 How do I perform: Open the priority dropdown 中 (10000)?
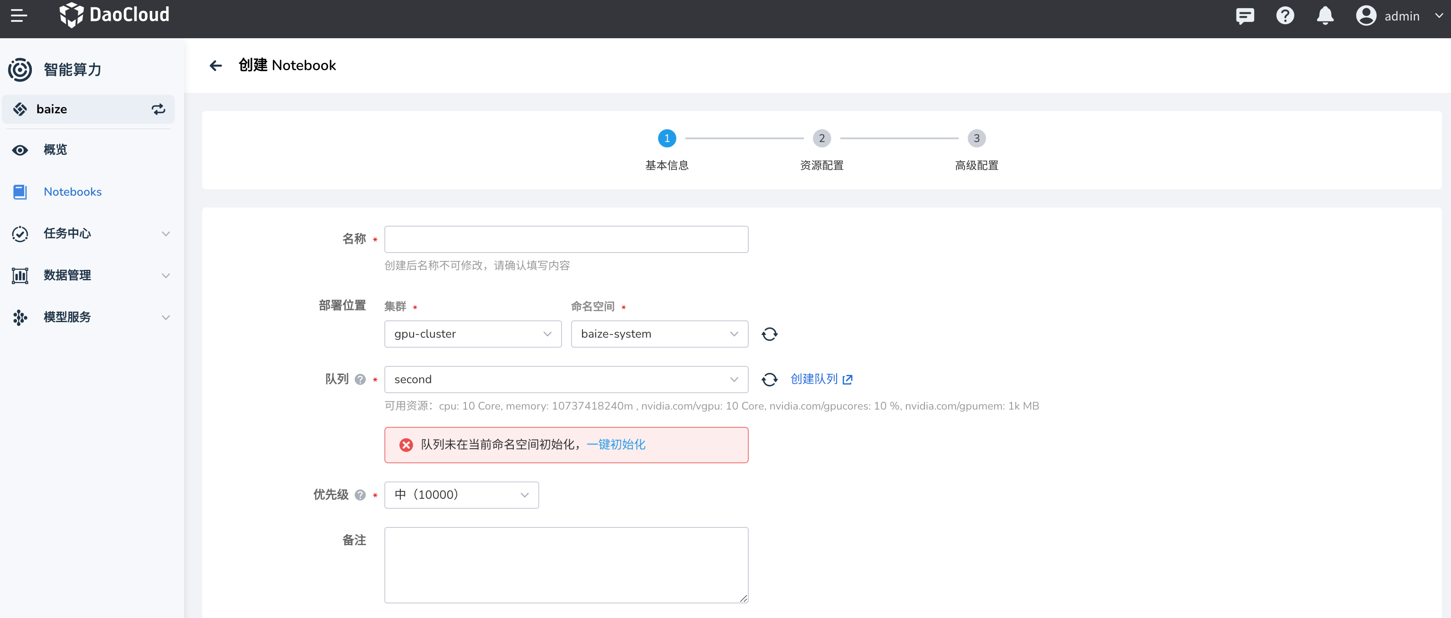click(461, 495)
